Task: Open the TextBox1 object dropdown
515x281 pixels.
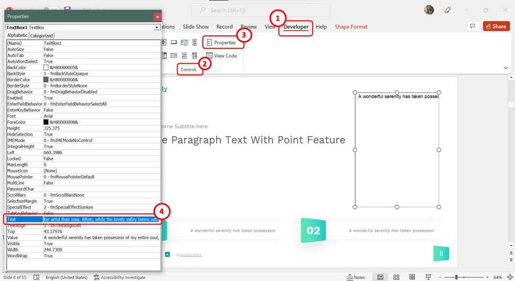Action: tap(157, 27)
